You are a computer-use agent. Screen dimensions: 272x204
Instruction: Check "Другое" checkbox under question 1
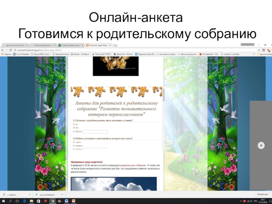74,131
